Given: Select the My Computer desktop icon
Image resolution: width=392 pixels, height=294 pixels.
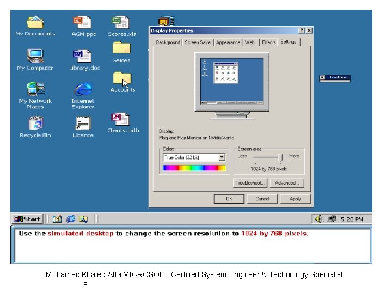Looking at the screenshot, I should [35, 59].
